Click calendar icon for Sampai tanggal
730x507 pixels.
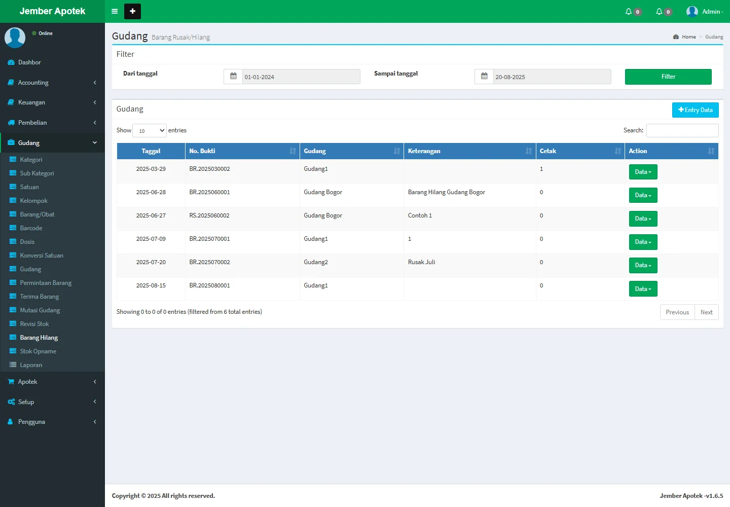pos(484,77)
